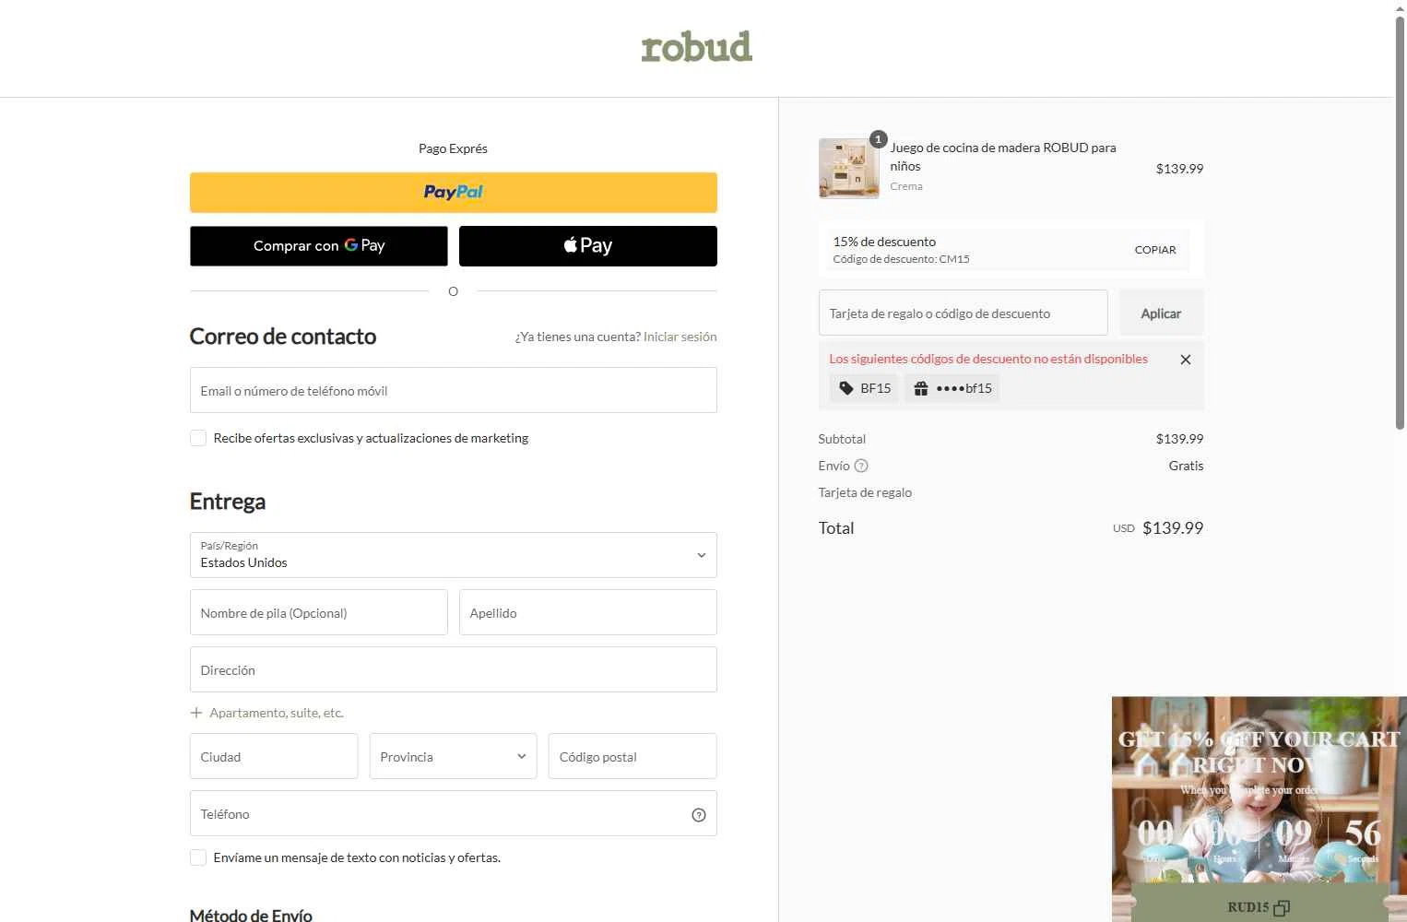Open the kitchen playset product thumbnail
Screen dimensions: 1407x922
click(848, 168)
